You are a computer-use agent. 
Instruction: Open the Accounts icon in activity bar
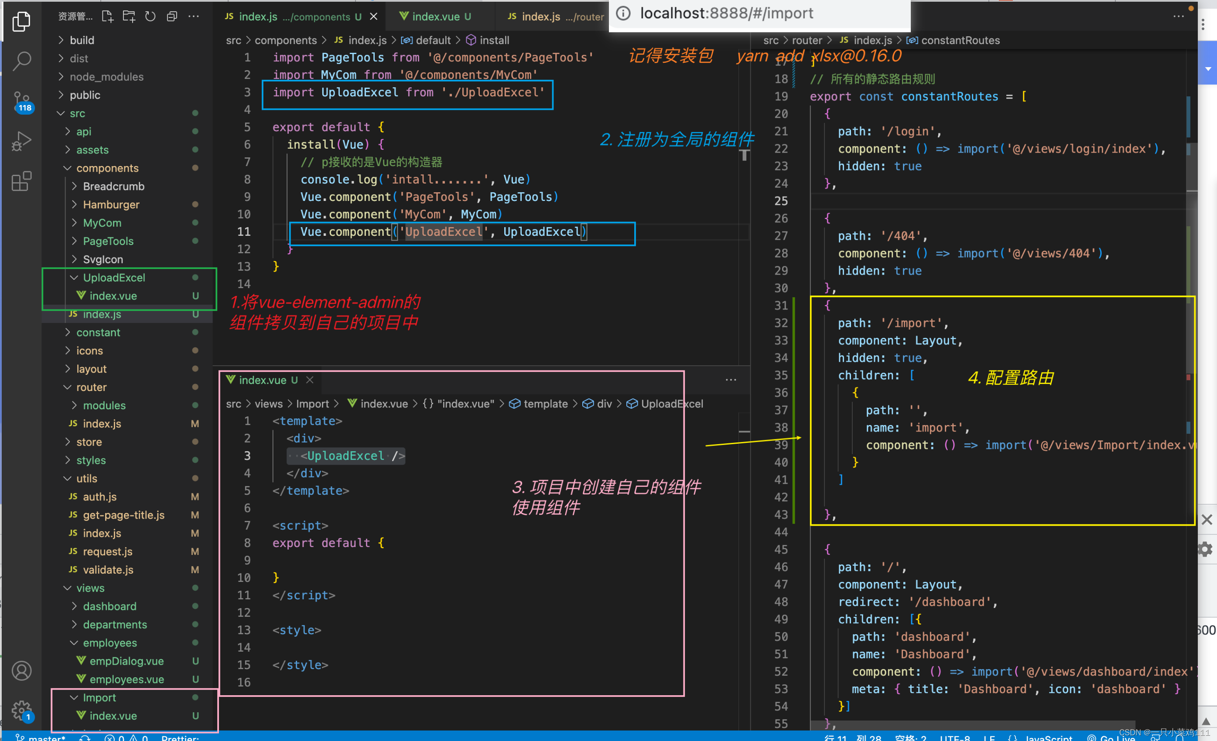(x=22, y=670)
